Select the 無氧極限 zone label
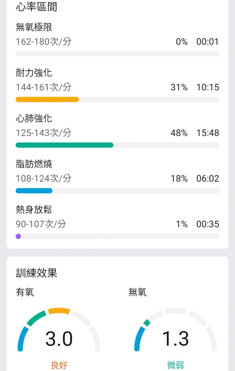This screenshot has width=235, height=371. pos(34,27)
